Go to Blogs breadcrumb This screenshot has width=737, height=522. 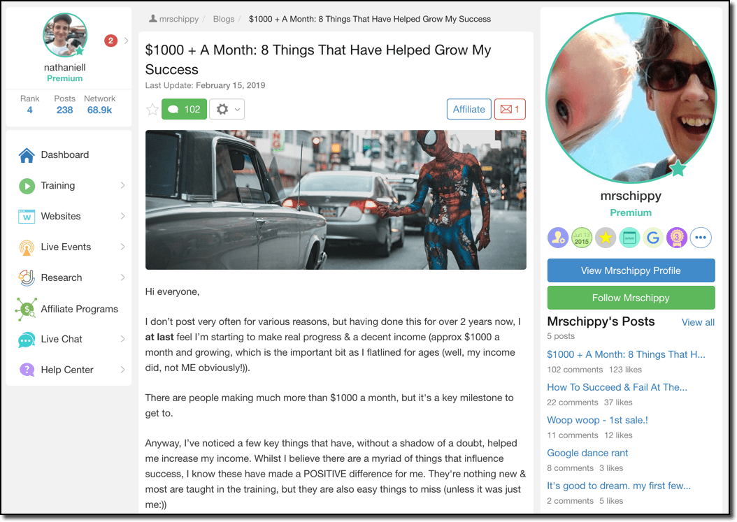224,19
